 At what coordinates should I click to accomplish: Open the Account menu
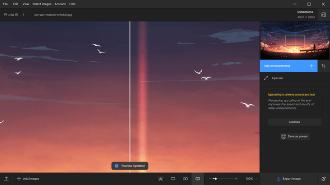(60, 4)
